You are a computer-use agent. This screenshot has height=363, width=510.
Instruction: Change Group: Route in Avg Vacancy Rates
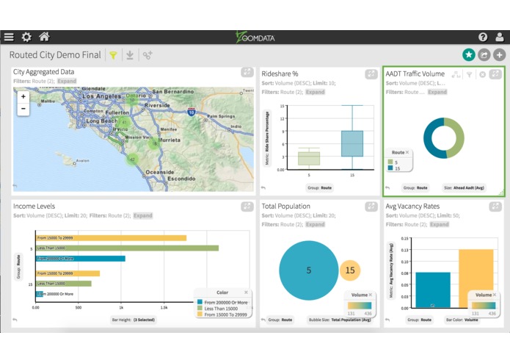(420, 320)
